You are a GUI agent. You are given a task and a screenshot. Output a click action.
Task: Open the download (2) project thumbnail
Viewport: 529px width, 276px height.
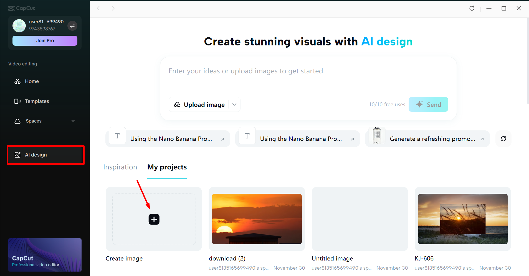[256, 219]
